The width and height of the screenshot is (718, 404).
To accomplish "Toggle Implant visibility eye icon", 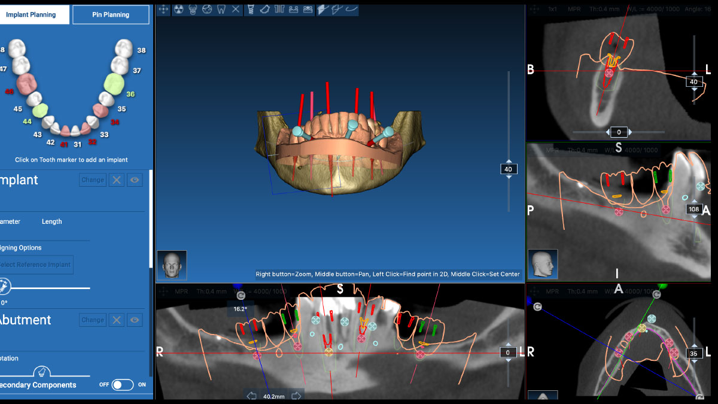I will (x=135, y=180).
